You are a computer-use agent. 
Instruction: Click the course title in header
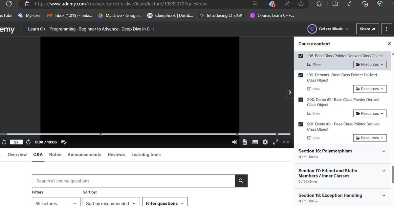(92, 29)
